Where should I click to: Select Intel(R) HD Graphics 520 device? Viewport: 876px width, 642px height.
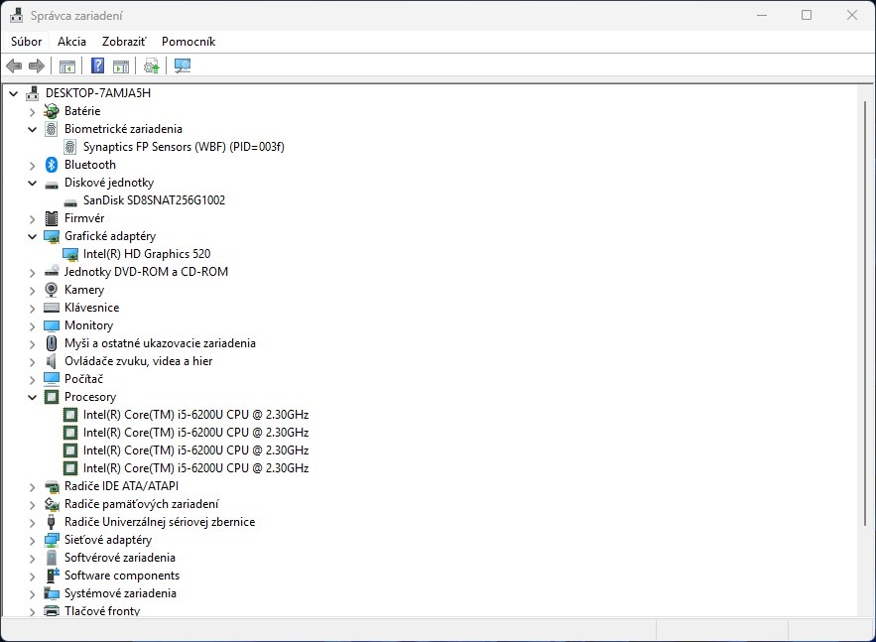(146, 254)
